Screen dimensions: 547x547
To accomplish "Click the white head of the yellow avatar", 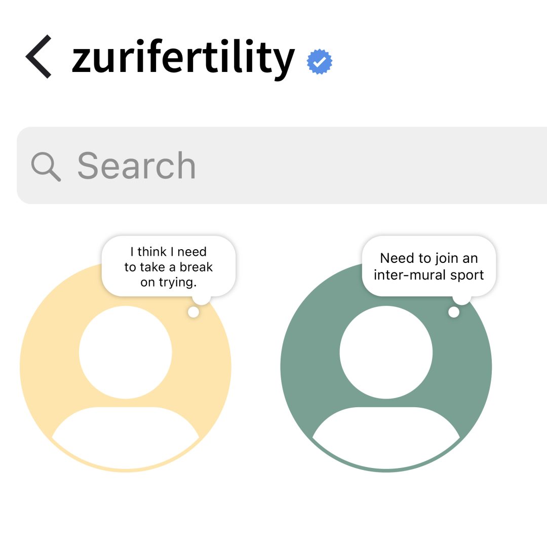I will (x=126, y=353).
